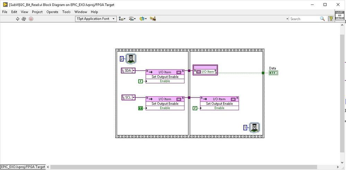
Task: Click the Run arrow button
Action: click(x=18, y=19)
